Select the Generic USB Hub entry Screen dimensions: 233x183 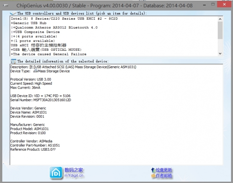pyautogui.click(x=28, y=23)
